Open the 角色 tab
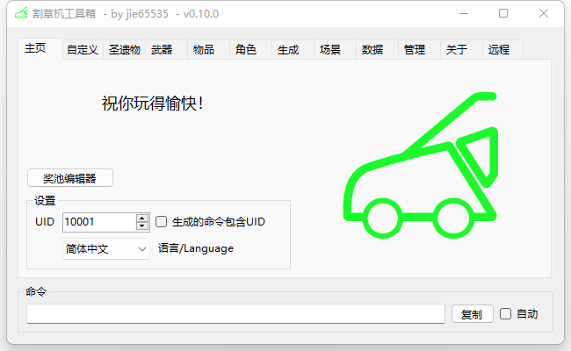 pos(245,50)
